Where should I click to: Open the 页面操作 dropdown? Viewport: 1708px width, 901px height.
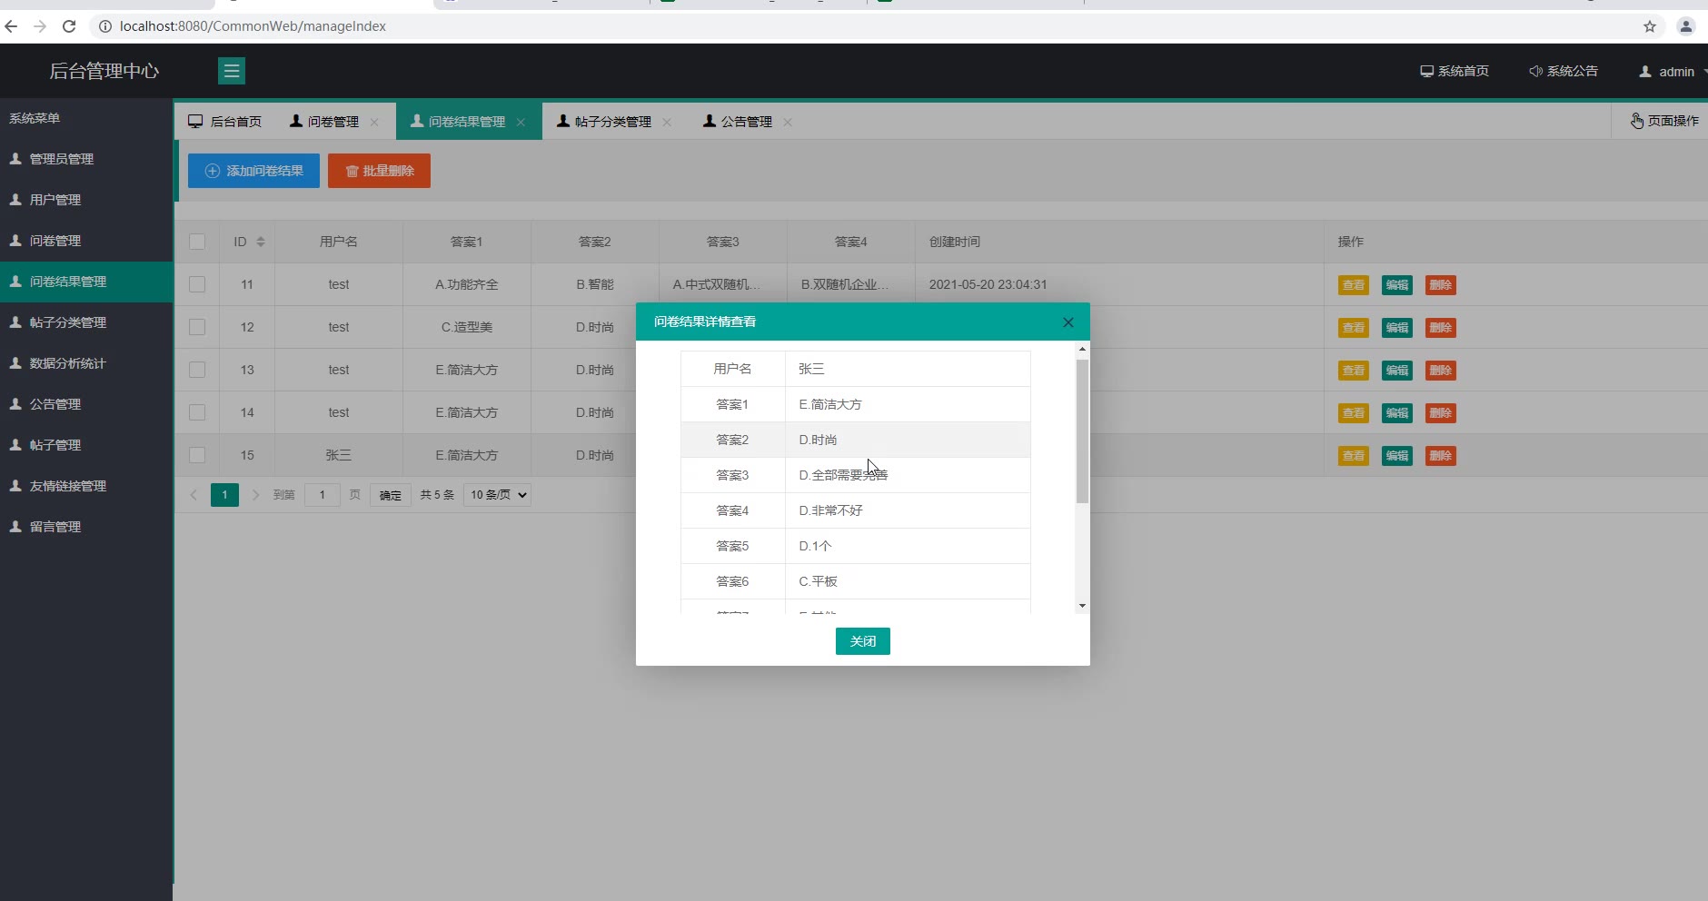click(x=1663, y=121)
